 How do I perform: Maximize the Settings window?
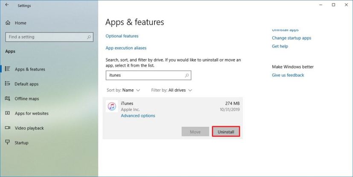pyautogui.click(x=333, y=5)
